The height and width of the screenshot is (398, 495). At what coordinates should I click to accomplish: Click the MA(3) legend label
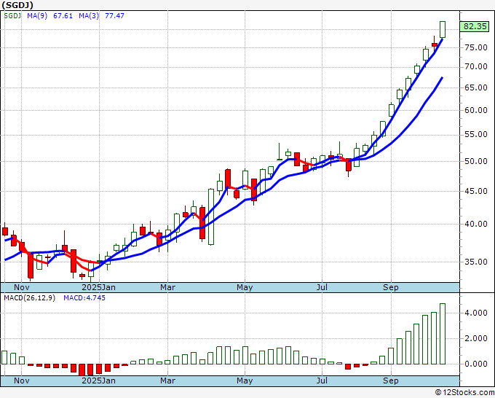(89, 16)
